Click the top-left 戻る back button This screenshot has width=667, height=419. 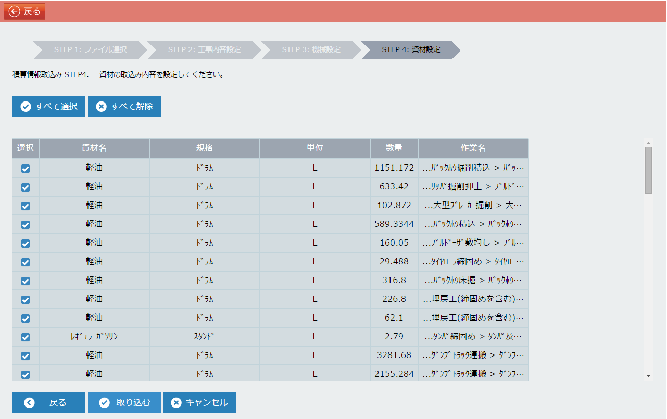24,11
